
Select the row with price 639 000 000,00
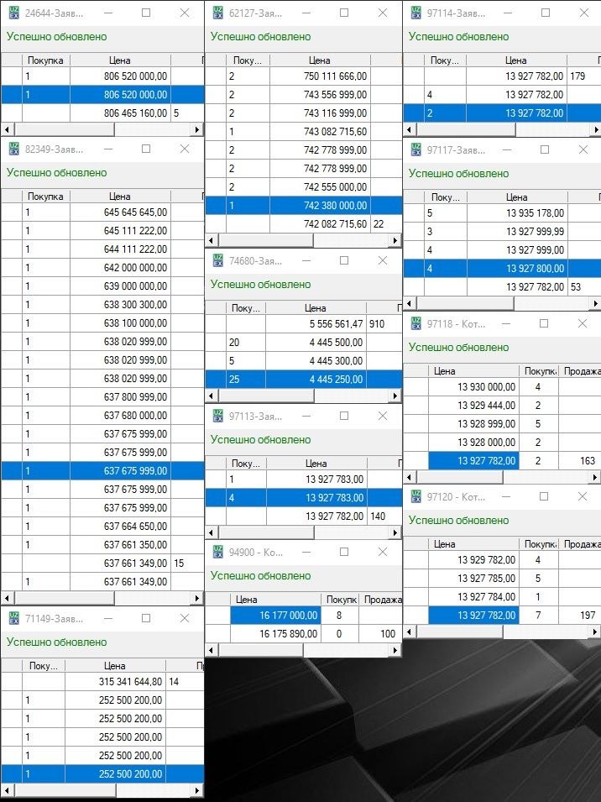coord(102,286)
